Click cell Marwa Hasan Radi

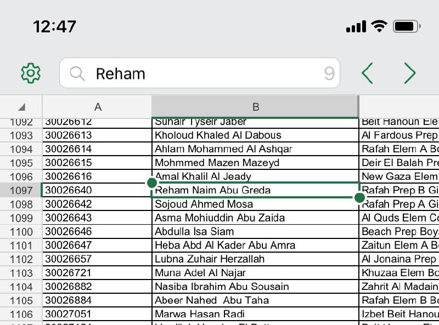tap(255, 314)
